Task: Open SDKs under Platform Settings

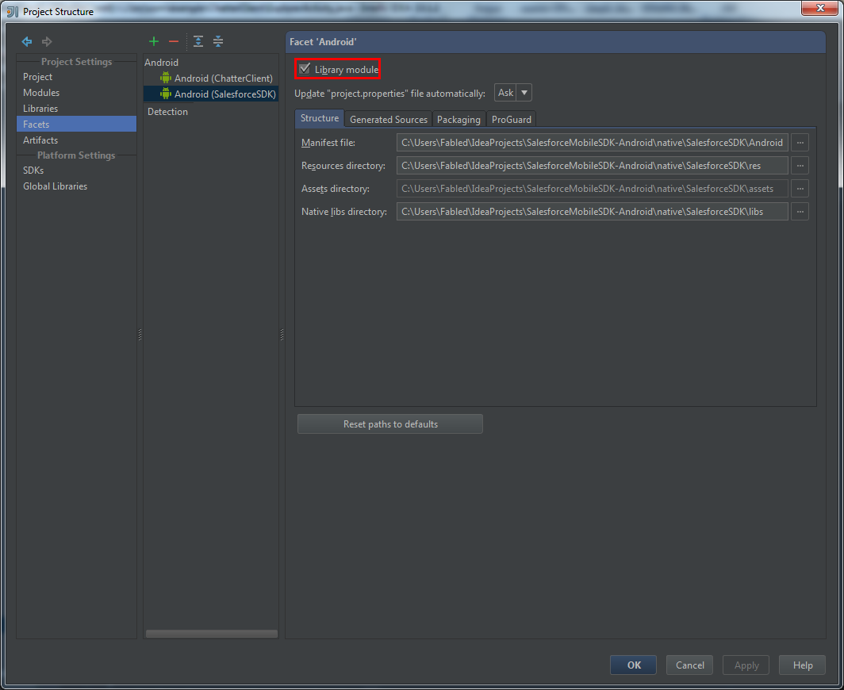Action: coord(76,170)
